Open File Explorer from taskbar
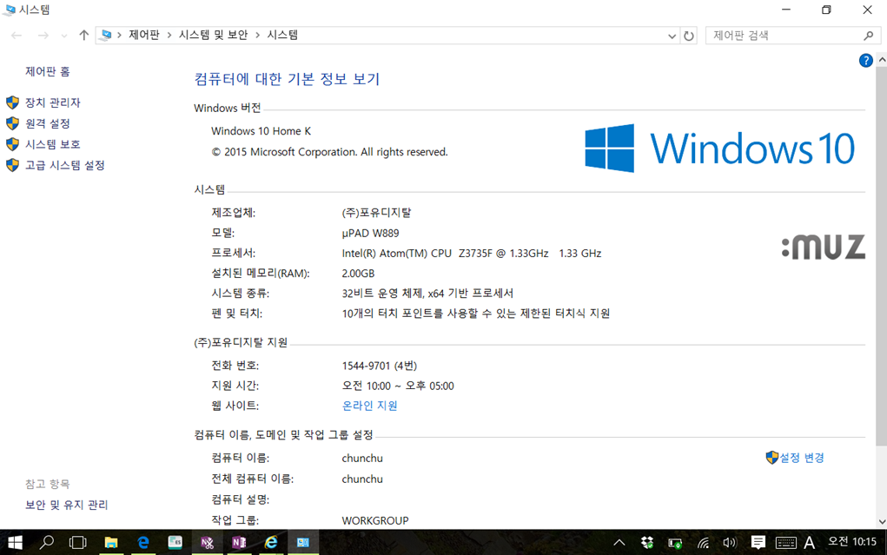 111,543
